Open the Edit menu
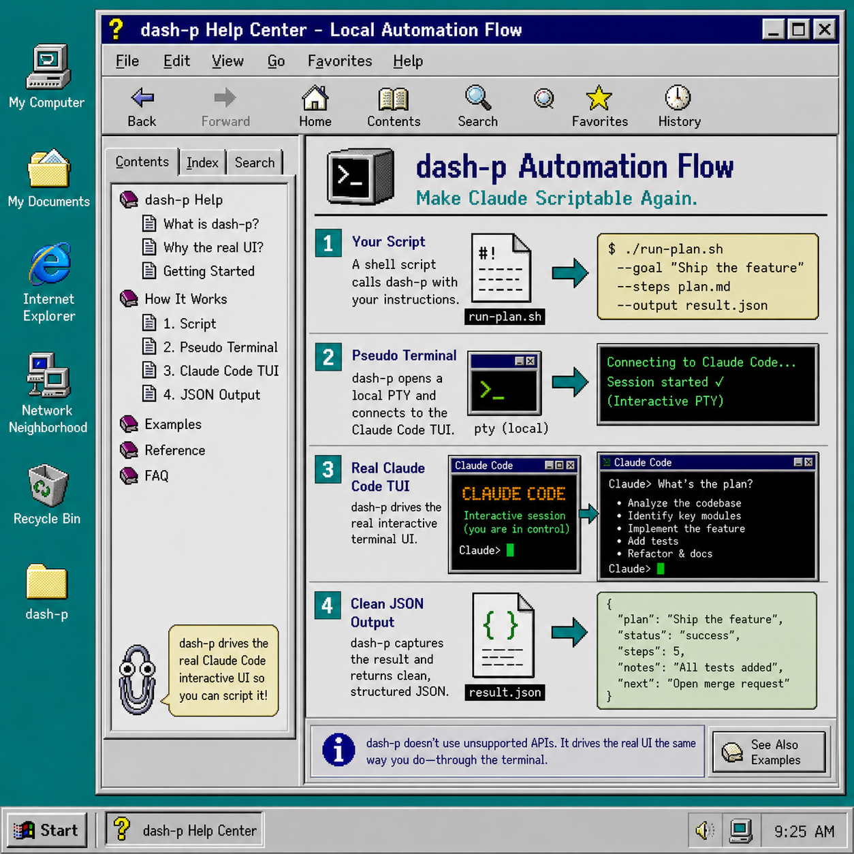The height and width of the screenshot is (854, 854). (x=176, y=61)
